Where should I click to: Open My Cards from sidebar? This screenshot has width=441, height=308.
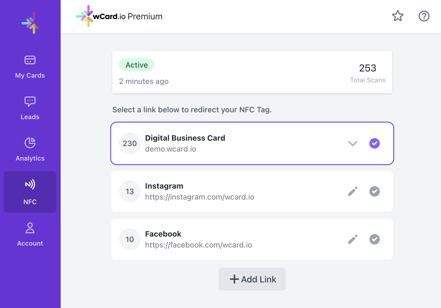(30, 67)
